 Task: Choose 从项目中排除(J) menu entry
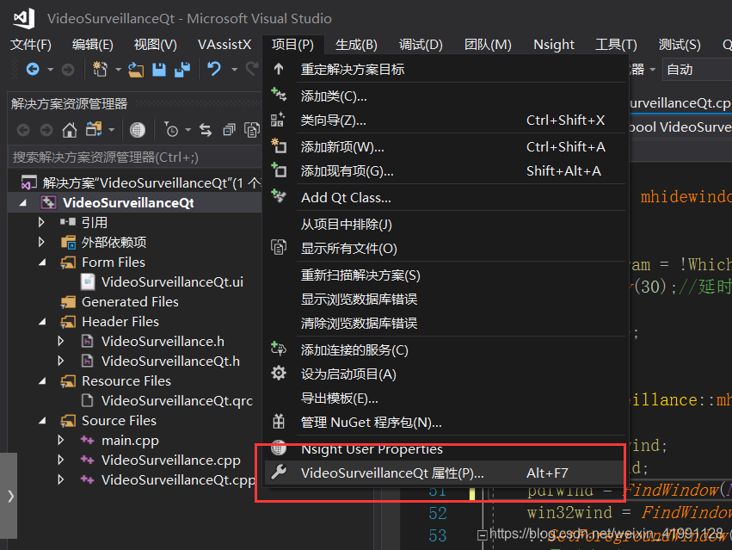[446, 225]
